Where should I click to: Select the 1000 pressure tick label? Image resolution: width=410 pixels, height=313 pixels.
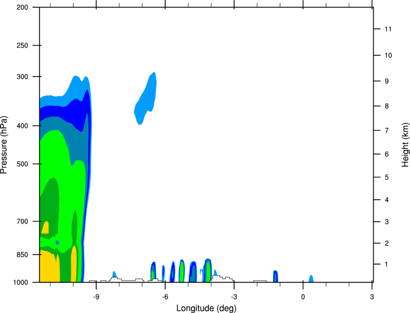[x=20, y=282]
